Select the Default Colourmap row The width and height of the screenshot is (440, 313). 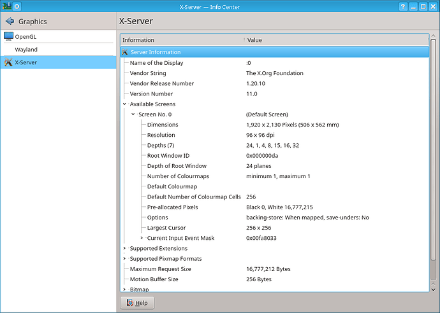(275, 186)
